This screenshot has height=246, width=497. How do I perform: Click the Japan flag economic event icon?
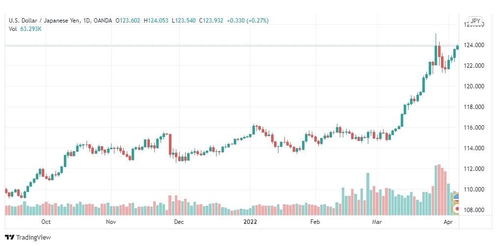tap(457, 209)
